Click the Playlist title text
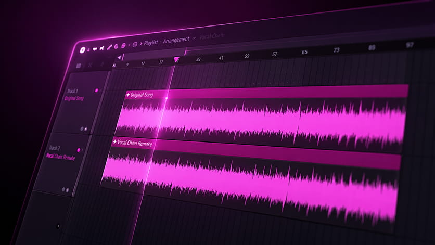The image size is (435, 245). [x=151, y=43]
